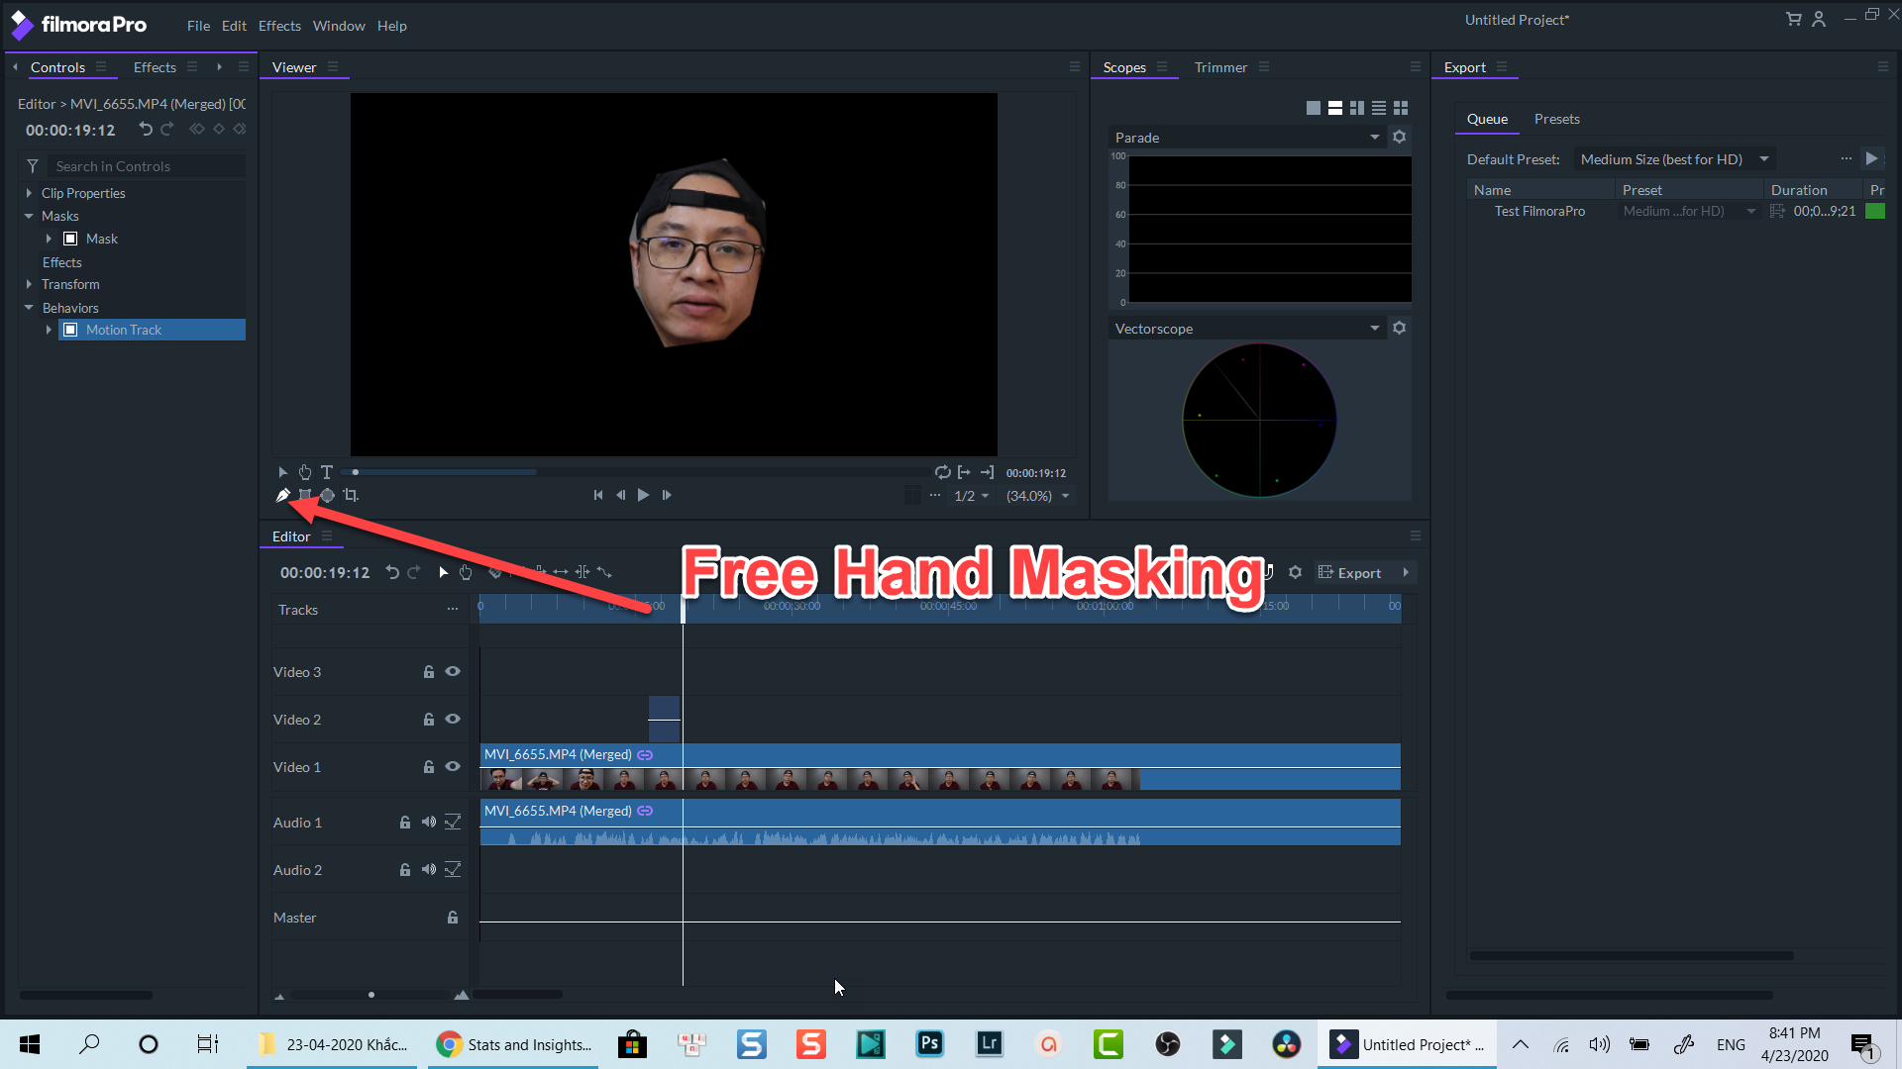The height and width of the screenshot is (1069, 1902).
Task: Select the Text tool in Viewer
Action: coord(327,472)
